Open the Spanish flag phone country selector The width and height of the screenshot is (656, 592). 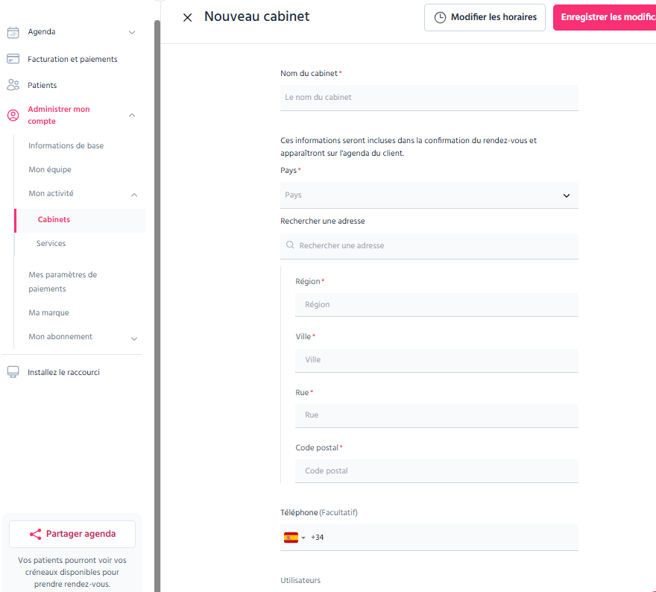(294, 537)
